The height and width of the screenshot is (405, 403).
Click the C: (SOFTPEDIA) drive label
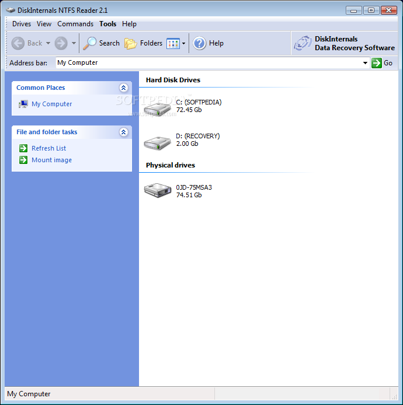(x=199, y=102)
